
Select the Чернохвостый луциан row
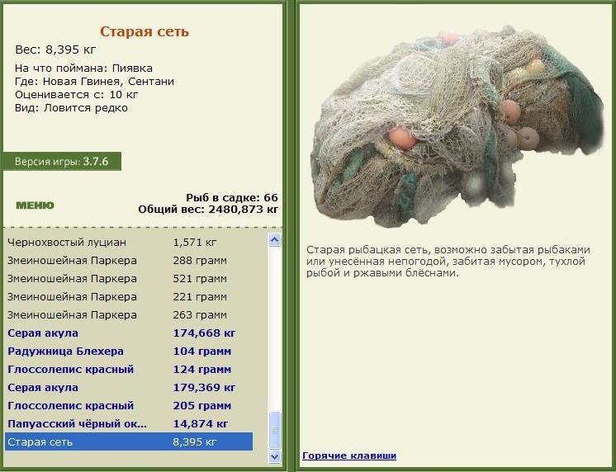pyautogui.click(x=129, y=243)
